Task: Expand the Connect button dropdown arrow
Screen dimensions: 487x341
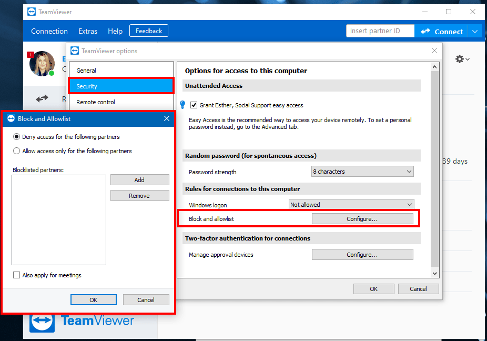Action: tap(475, 31)
